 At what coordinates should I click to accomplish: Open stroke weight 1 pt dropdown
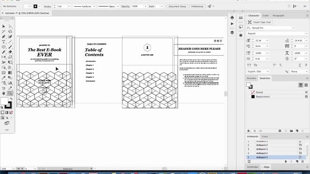[69, 6]
